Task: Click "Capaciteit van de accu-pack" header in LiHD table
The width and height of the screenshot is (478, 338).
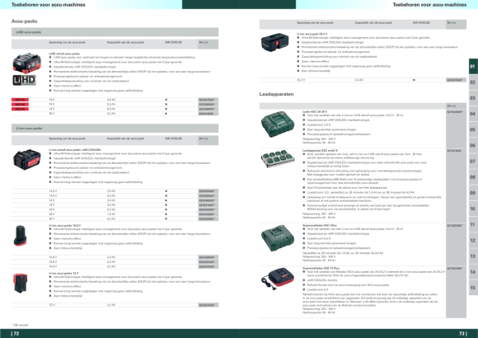Action: pyautogui.click(x=125, y=42)
